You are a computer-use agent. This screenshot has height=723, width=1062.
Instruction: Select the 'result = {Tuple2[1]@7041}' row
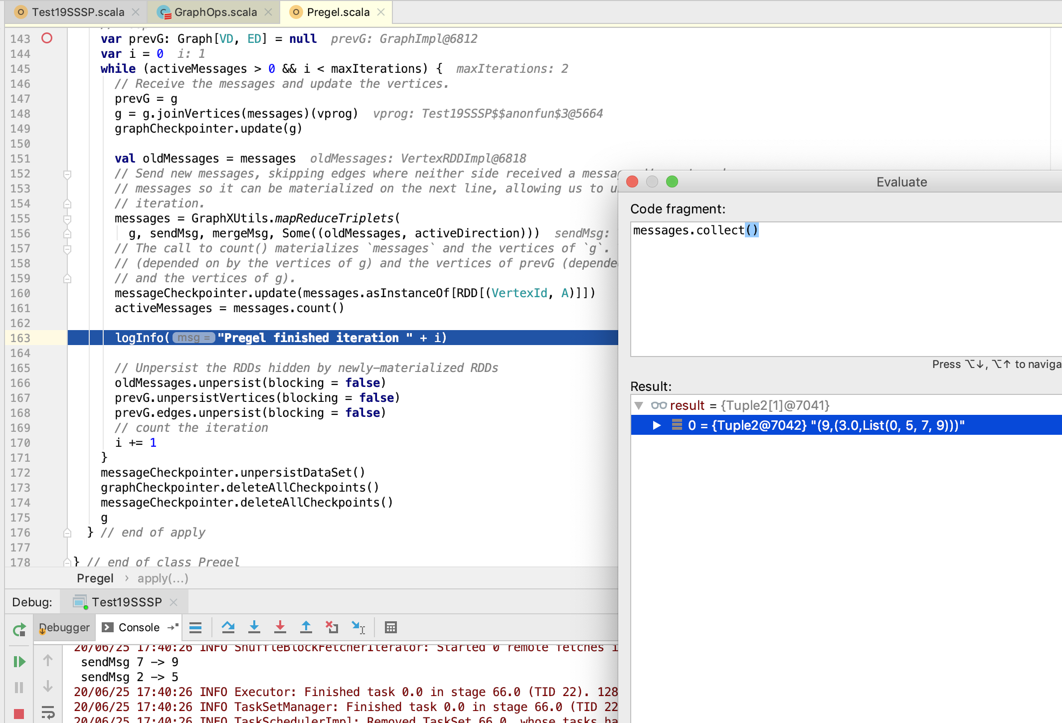tap(846, 405)
